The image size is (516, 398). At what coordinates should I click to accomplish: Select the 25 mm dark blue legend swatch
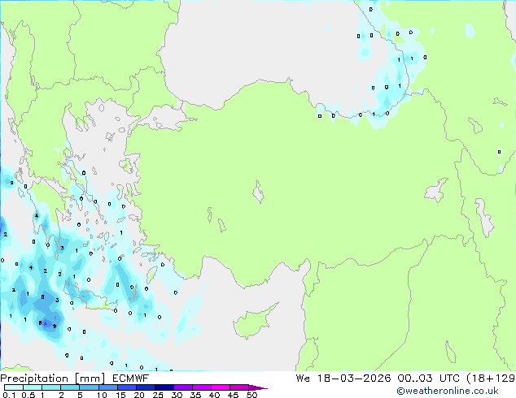164,387
